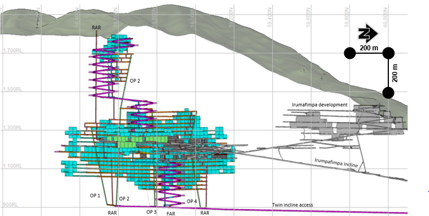
Task: Select the Twin incline access label
Action: point(292,205)
